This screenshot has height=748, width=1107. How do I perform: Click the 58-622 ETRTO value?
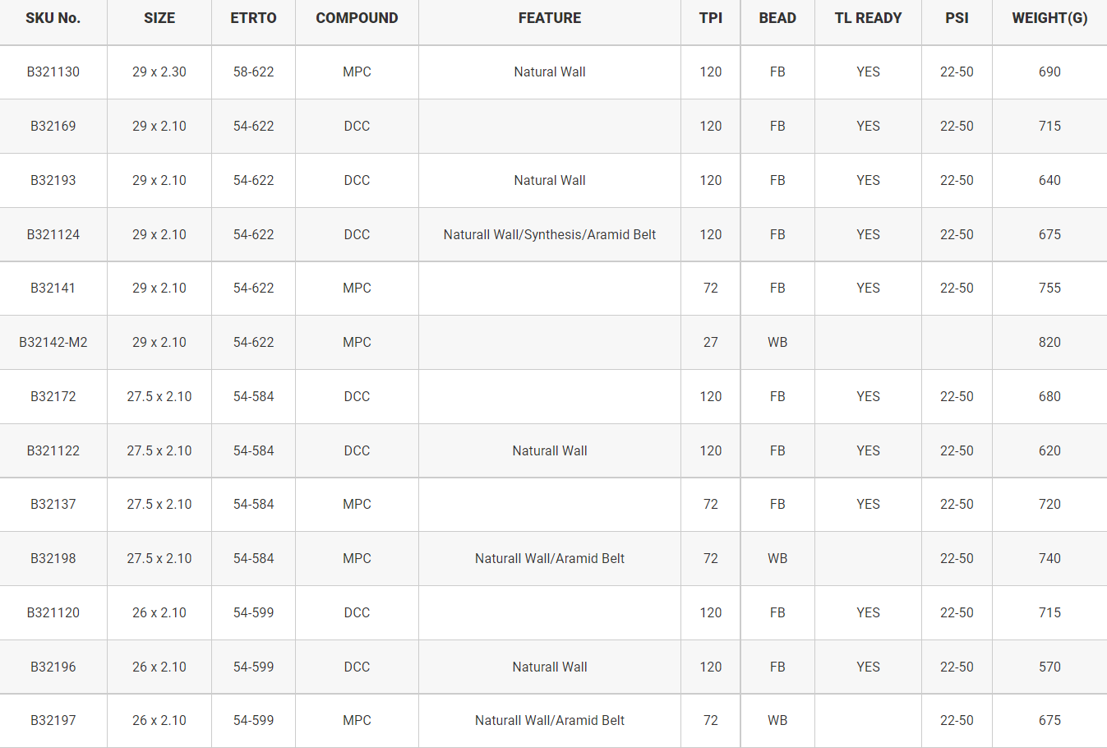click(253, 72)
